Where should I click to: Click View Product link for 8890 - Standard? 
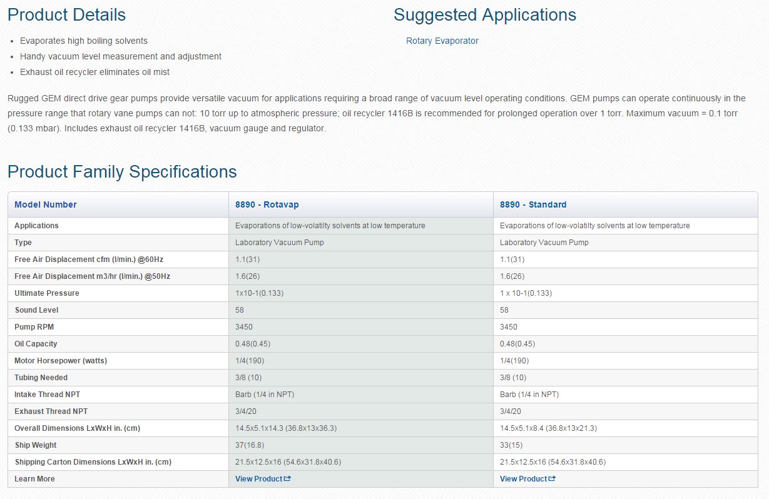[524, 479]
